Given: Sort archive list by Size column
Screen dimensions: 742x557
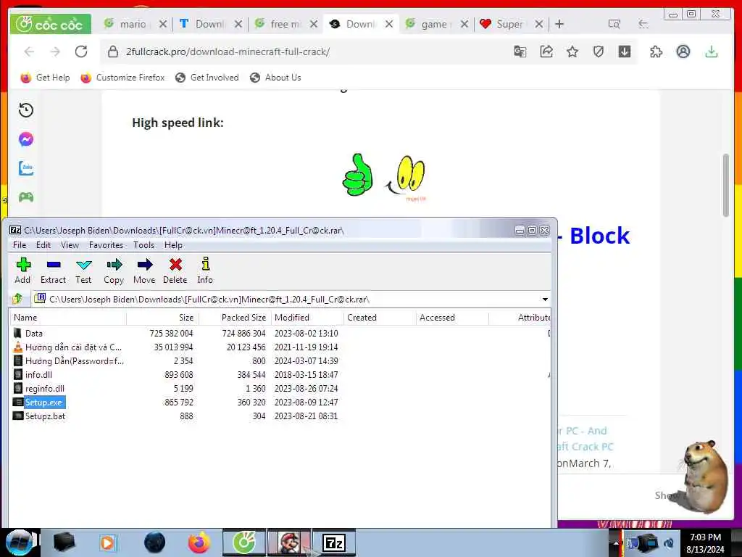Looking at the screenshot, I should [163, 318].
